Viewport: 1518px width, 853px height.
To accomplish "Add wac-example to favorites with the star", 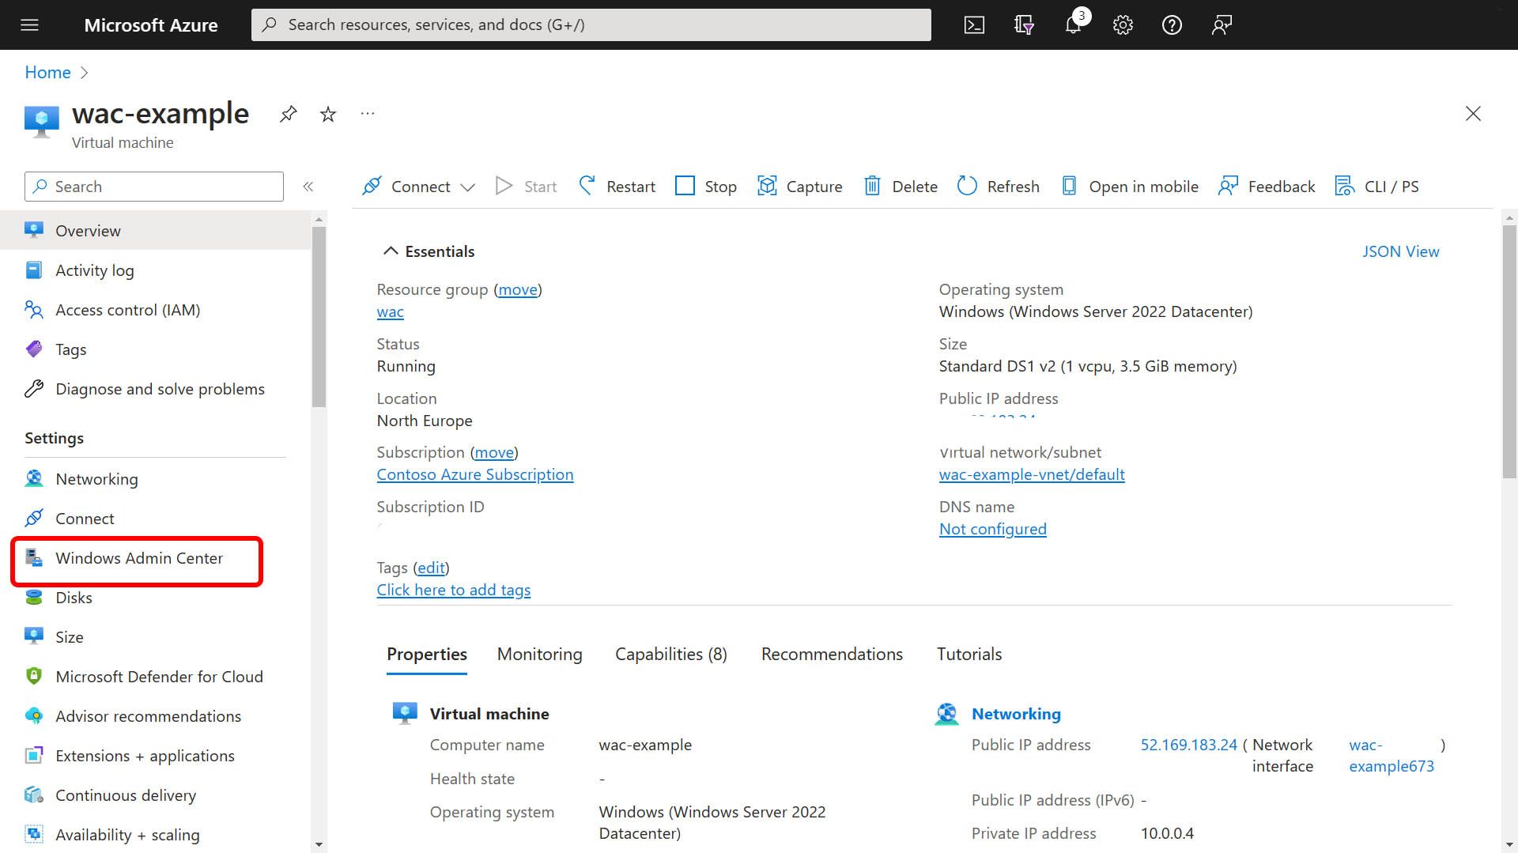I will [x=327, y=114].
